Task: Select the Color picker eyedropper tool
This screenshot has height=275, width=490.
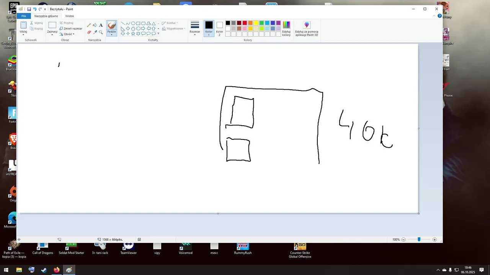Action: click(95, 32)
